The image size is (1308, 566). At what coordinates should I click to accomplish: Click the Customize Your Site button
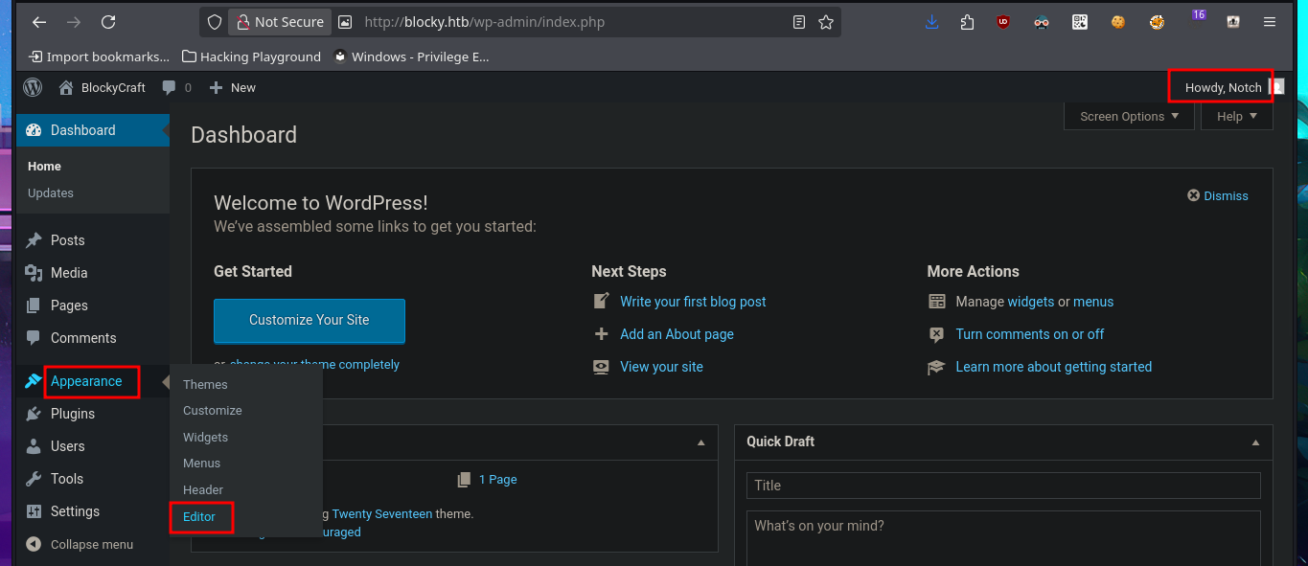(x=309, y=321)
